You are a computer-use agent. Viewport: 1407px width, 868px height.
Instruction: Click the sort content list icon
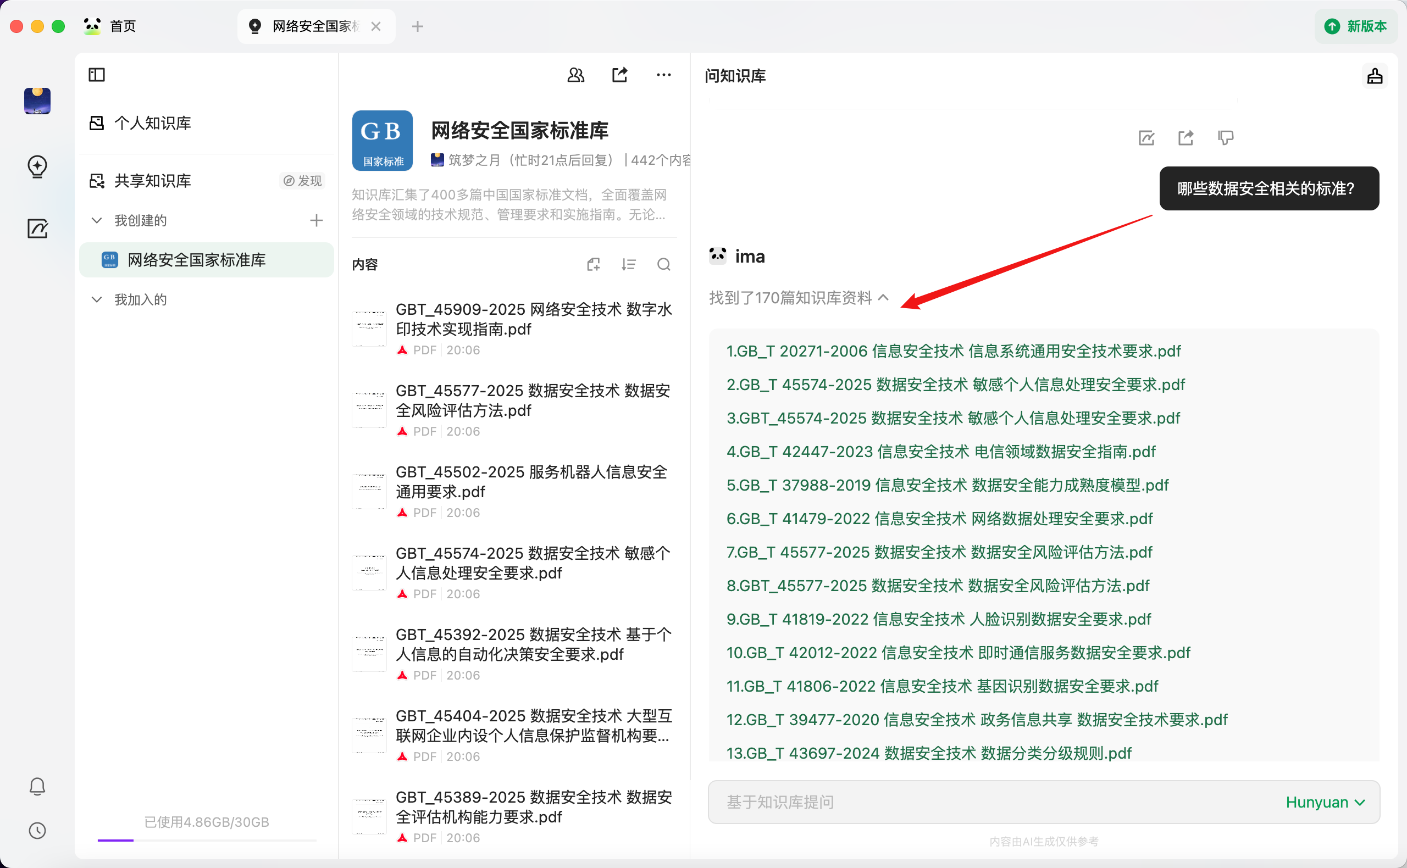(628, 265)
